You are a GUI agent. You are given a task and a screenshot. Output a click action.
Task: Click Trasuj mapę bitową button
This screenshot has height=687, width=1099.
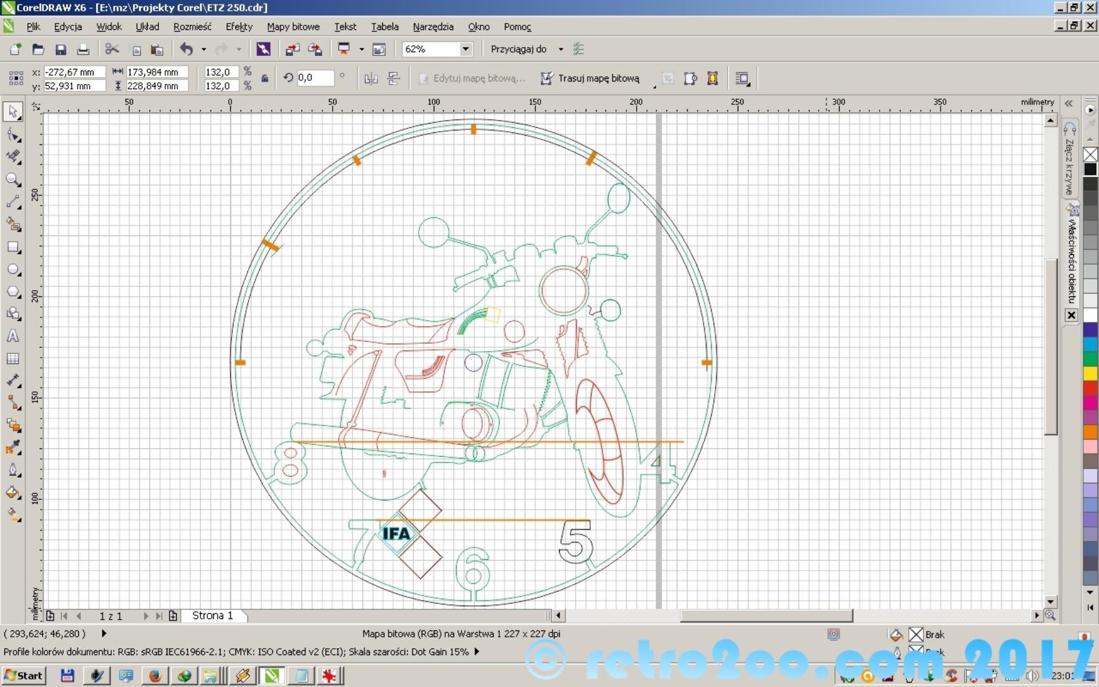[590, 78]
